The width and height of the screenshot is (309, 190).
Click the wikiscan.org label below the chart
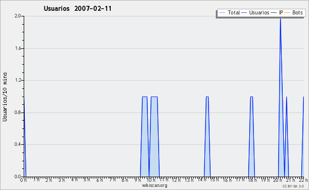(x=154, y=185)
